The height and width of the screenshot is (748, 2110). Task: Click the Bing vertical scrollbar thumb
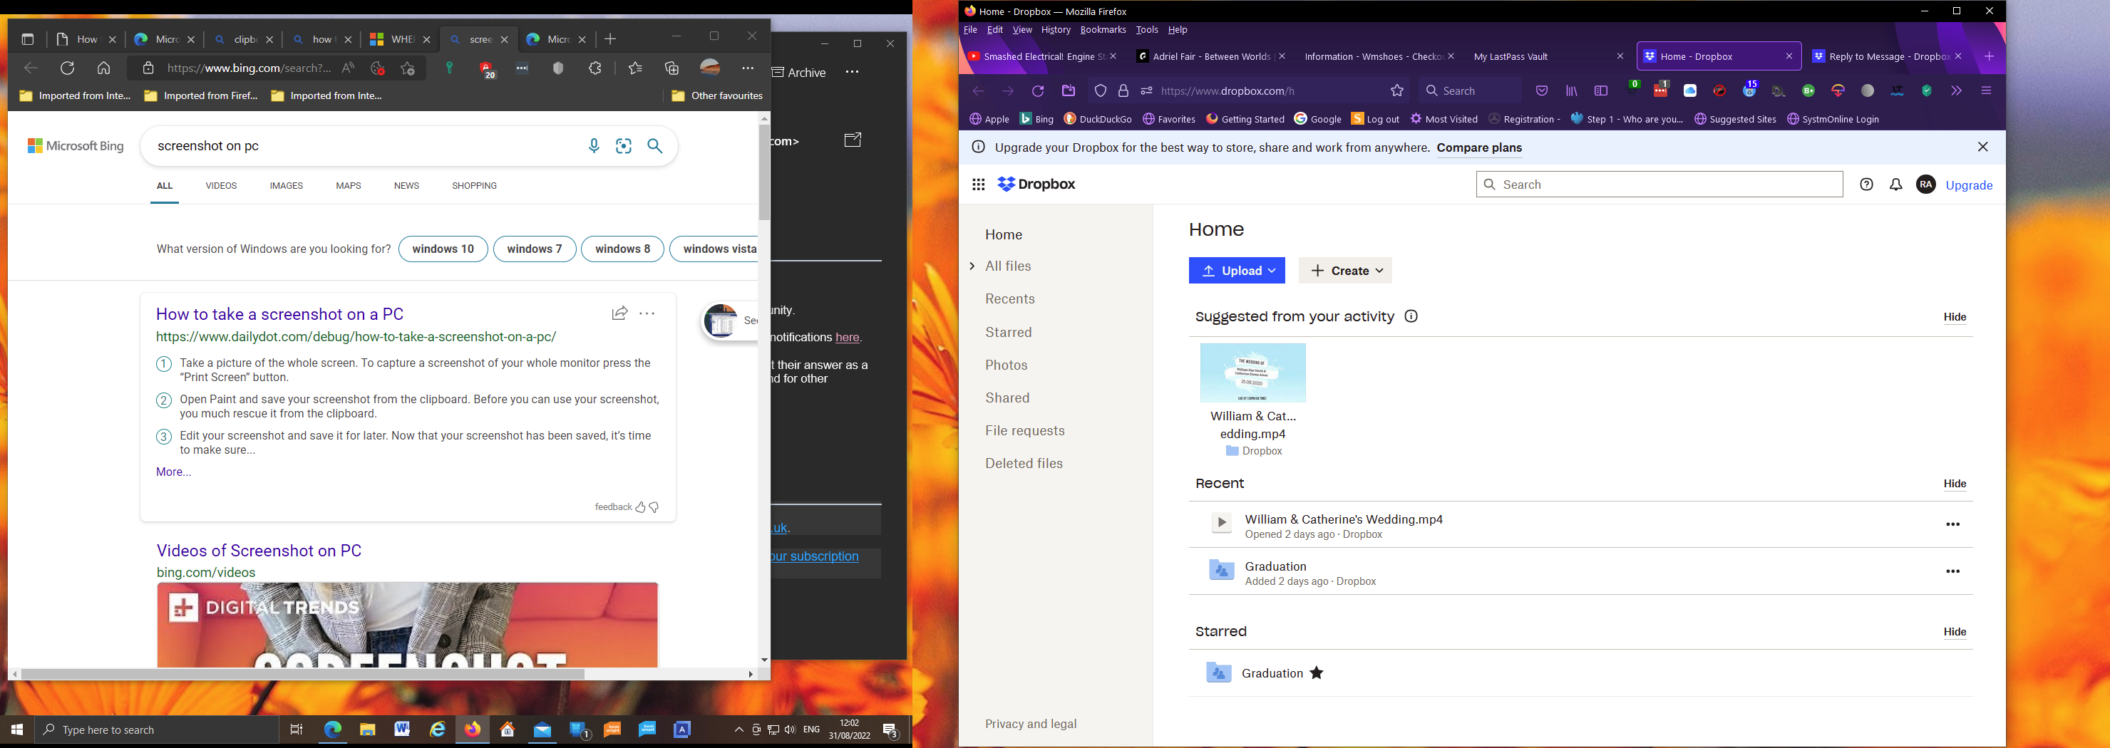tap(764, 172)
